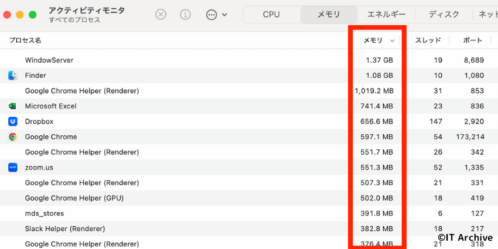Click the 391.8 MB memory value

[x=377, y=213]
